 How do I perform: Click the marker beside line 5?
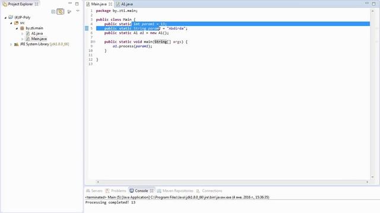(87, 28)
